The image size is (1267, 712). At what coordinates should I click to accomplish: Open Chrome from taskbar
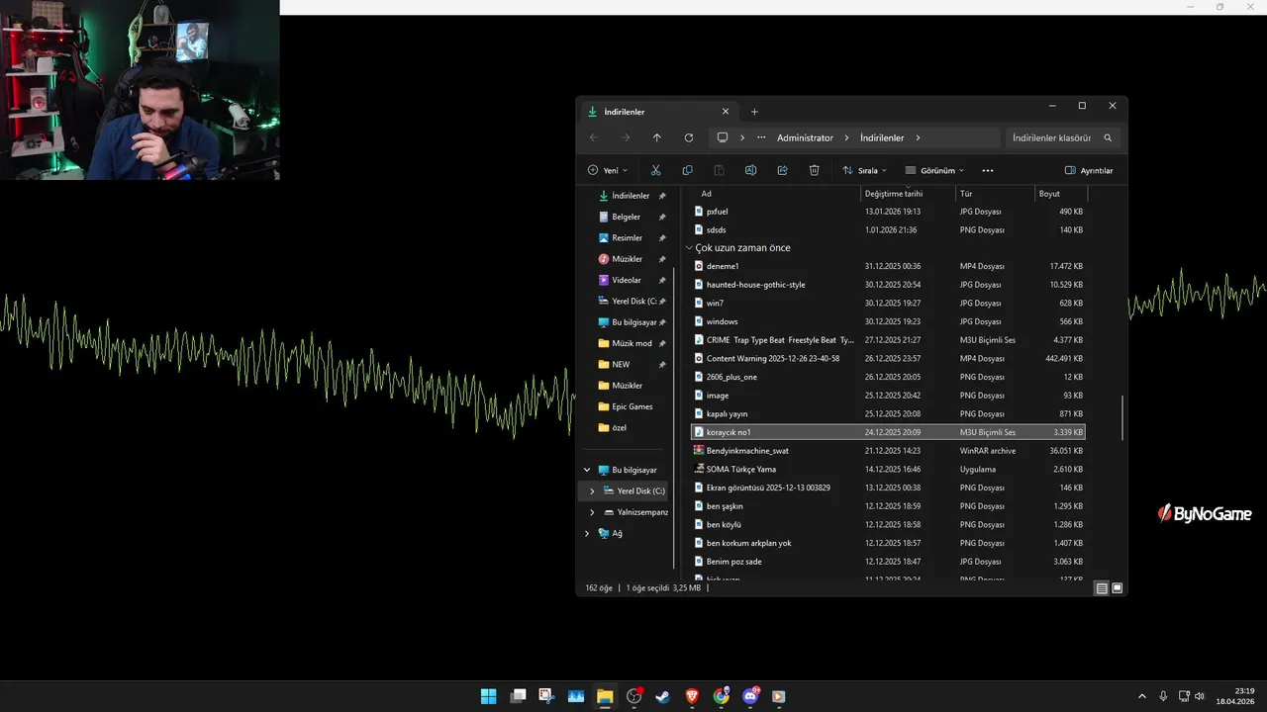722,696
